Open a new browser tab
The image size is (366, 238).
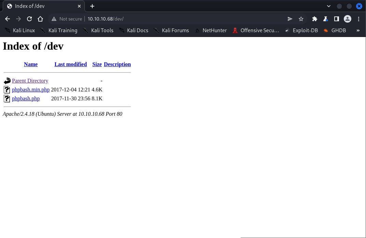click(92, 6)
